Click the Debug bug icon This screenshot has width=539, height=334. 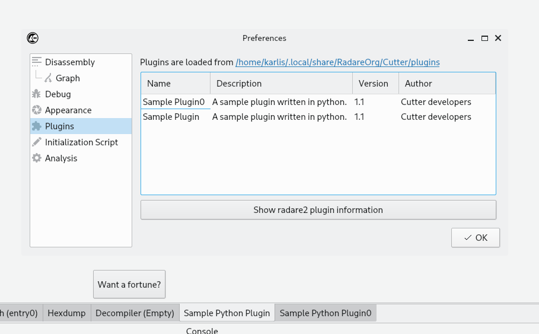click(x=36, y=94)
